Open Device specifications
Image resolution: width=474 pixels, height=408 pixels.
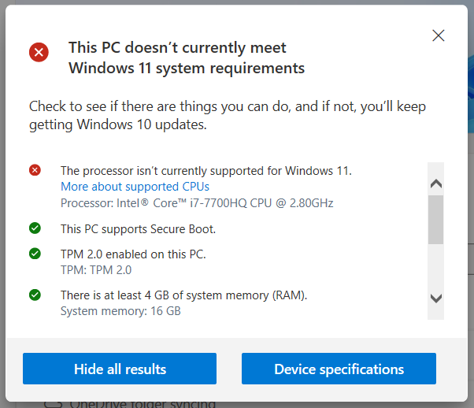coord(339,369)
